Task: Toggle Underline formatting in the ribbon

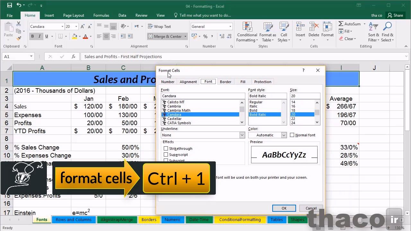Action: point(47,36)
